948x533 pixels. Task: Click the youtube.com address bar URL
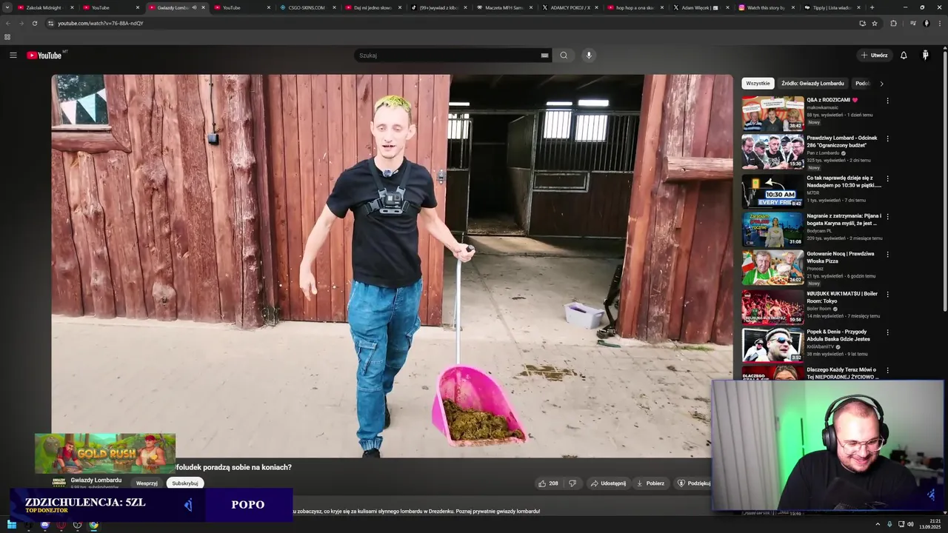click(x=101, y=23)
